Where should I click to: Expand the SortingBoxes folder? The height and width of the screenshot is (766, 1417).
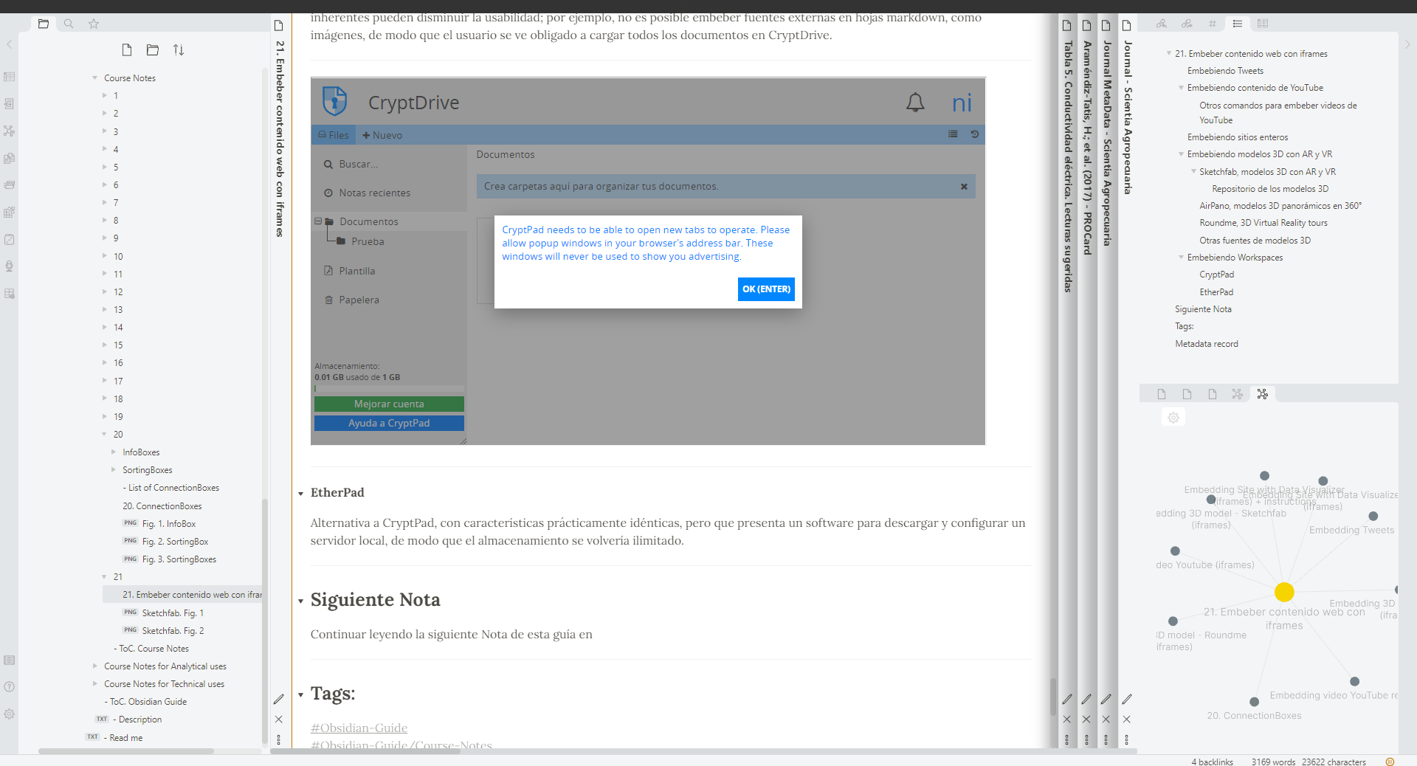[114, 469]
